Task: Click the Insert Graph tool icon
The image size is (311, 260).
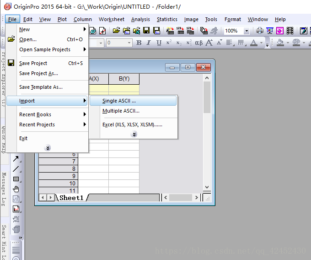Action: click(16, 209)
